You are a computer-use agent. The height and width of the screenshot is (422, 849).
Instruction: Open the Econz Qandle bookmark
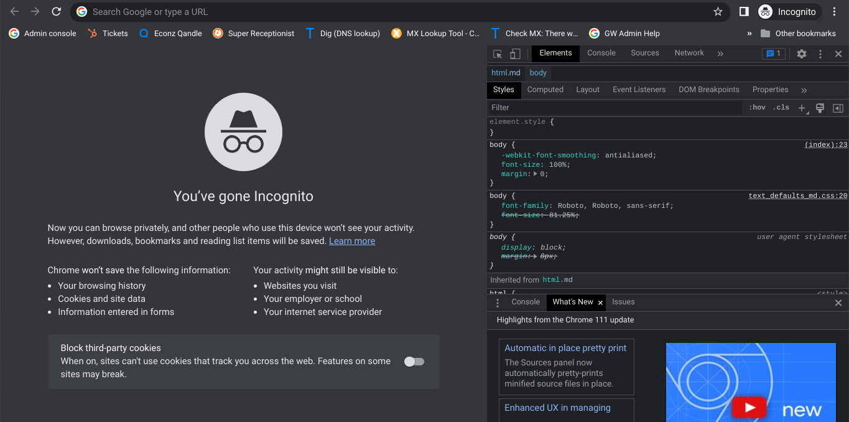(x=170, y=34)
